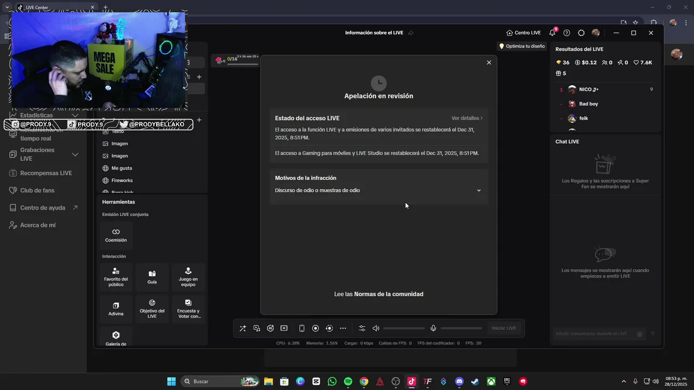
Task: Mute the speaker output
Action: [376, 328]
